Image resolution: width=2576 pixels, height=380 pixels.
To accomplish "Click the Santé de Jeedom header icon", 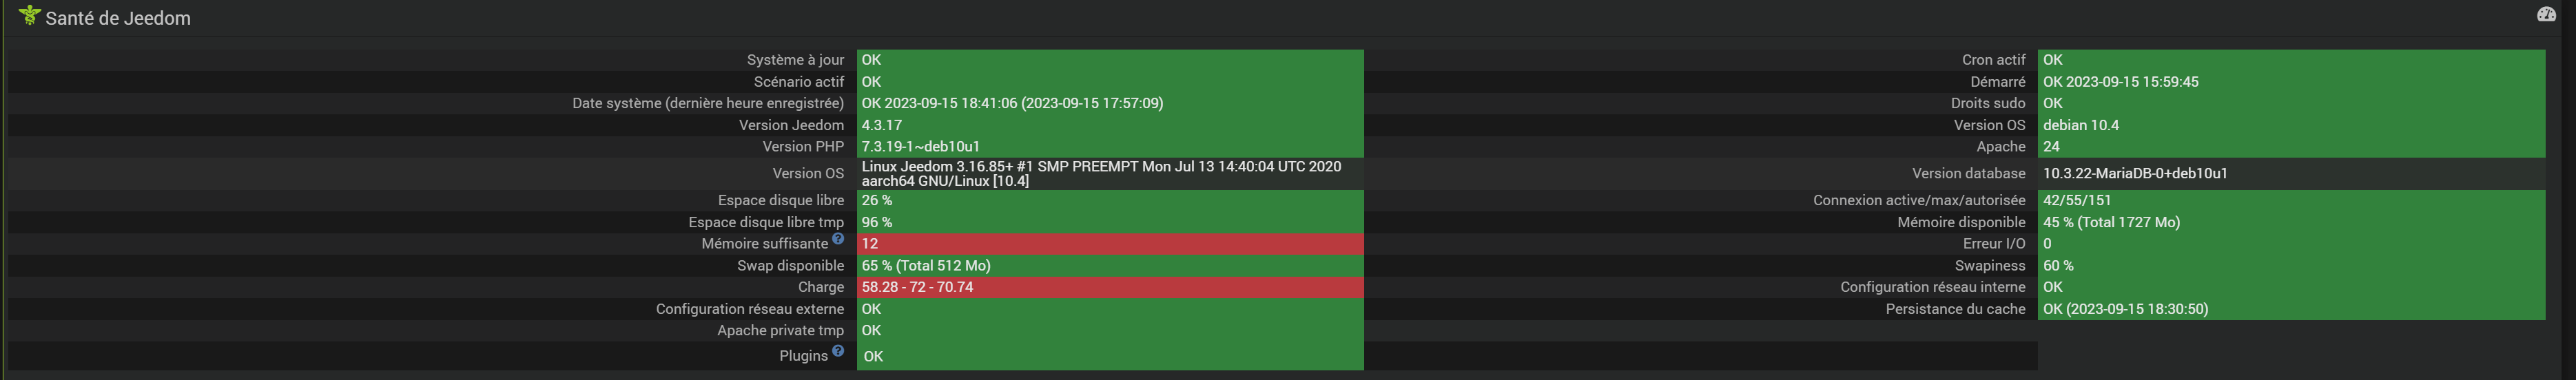I will 30,15.
